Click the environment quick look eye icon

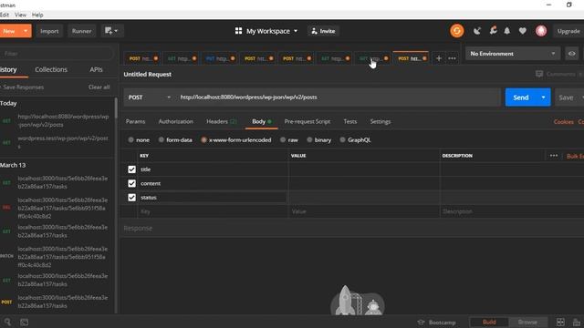(572, 54)
